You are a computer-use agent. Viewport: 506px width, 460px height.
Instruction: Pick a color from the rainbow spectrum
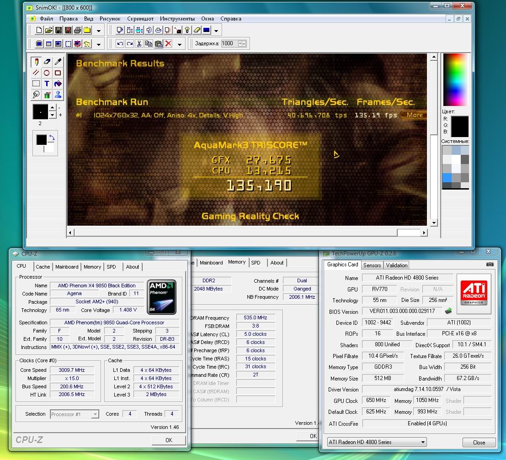coord(455,79)
